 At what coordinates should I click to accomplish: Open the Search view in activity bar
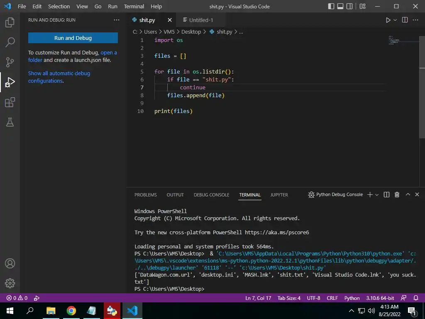[x=10, y=42]
